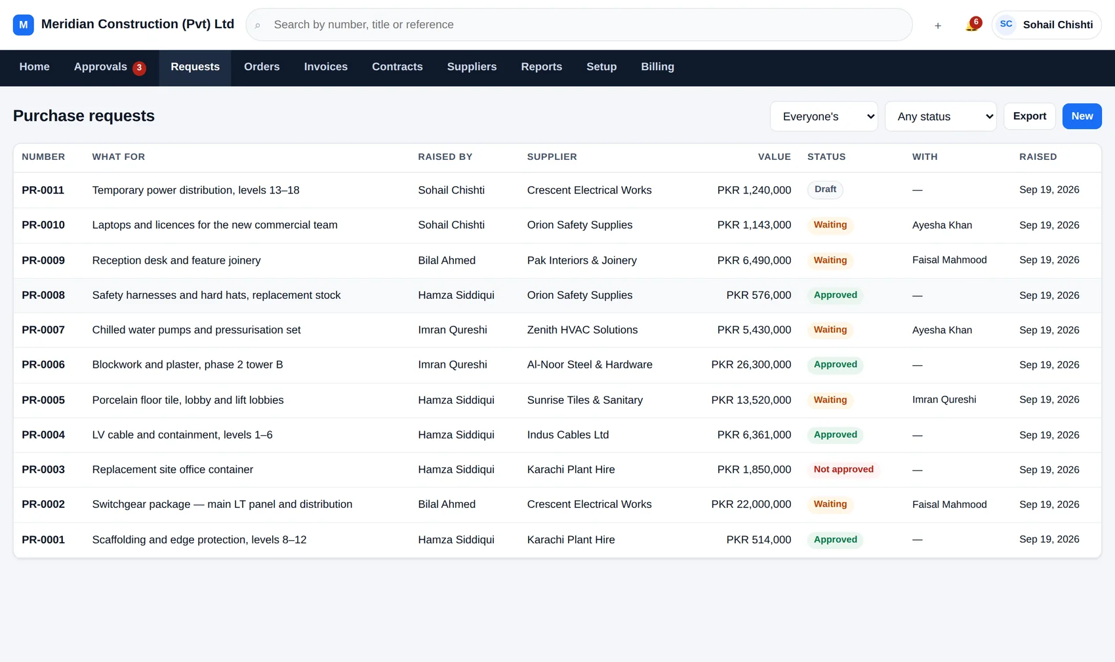Click the SC avatar for Sohail Chishti
This screenshot has height=662, width=1115.
(x=1006, y=24)
